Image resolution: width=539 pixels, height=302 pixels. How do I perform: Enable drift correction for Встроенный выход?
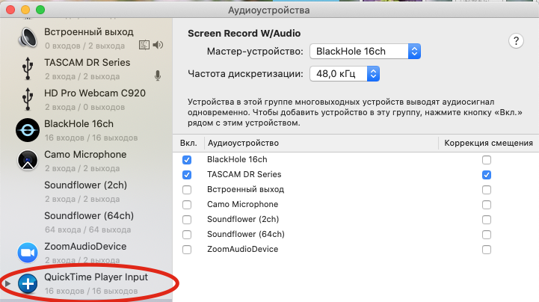click(487, 190)
